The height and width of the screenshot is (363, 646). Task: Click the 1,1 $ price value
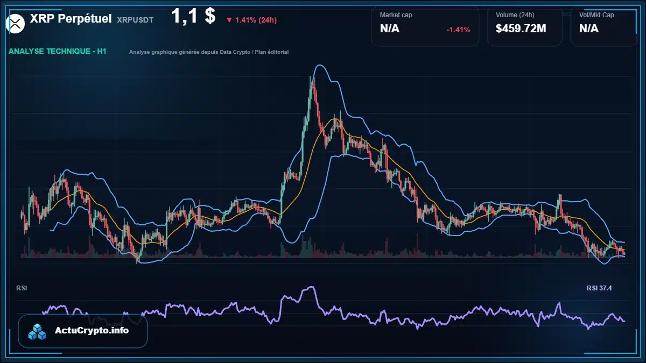[193, 16]
